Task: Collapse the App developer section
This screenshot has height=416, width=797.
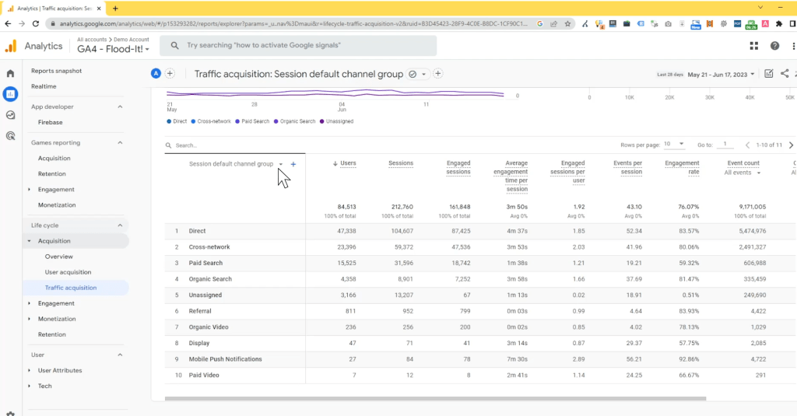Action: 120,107
